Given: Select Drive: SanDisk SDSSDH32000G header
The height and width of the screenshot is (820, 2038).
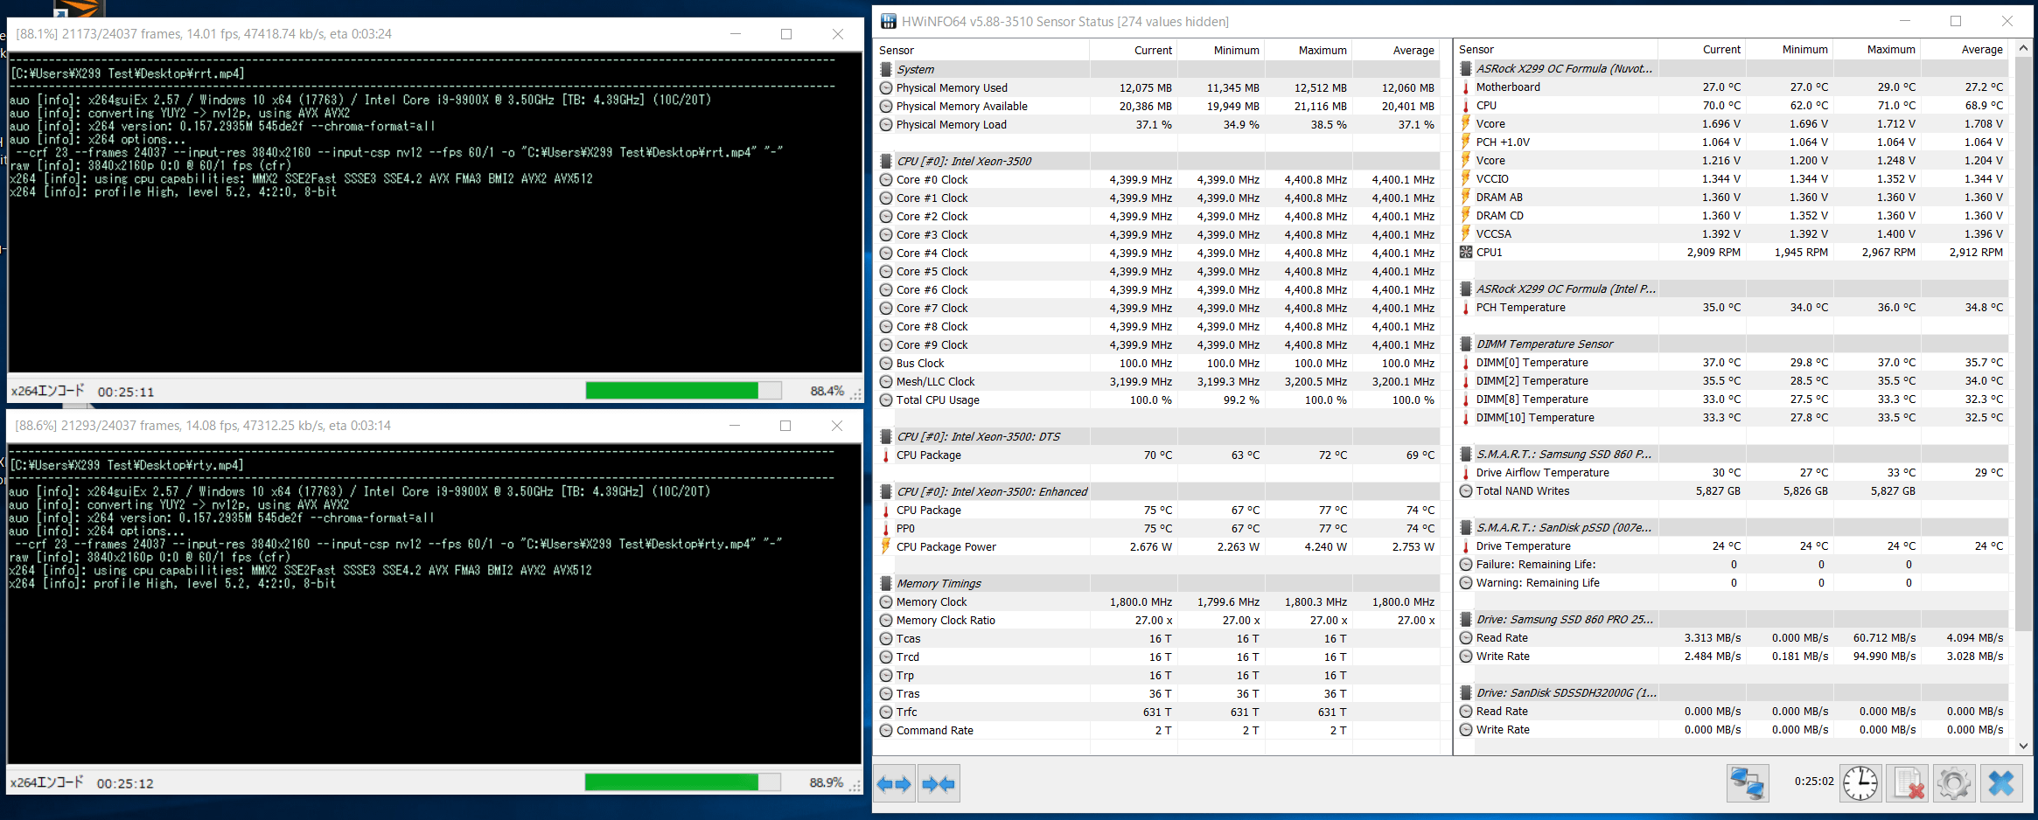Looking at the screenshot, I should (x=1567, y=693).
